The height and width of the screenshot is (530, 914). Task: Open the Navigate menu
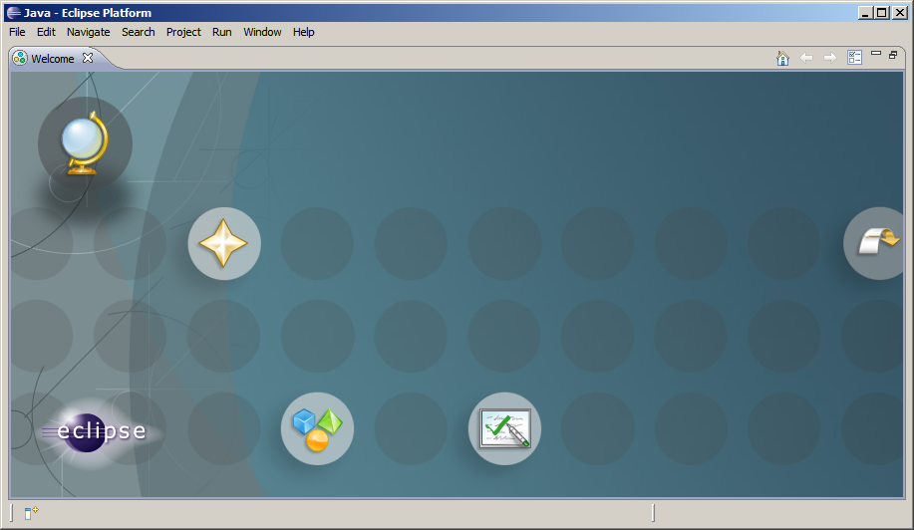[88, 32]
